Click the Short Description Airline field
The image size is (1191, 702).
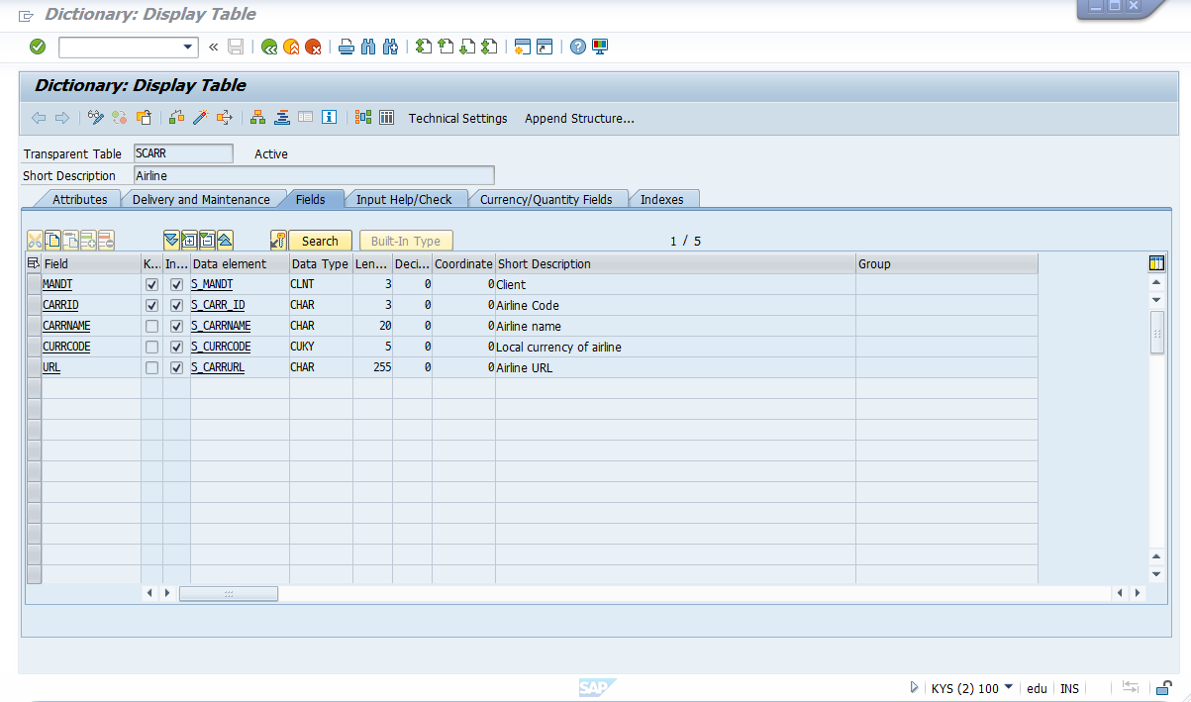(x=314, y=175)
